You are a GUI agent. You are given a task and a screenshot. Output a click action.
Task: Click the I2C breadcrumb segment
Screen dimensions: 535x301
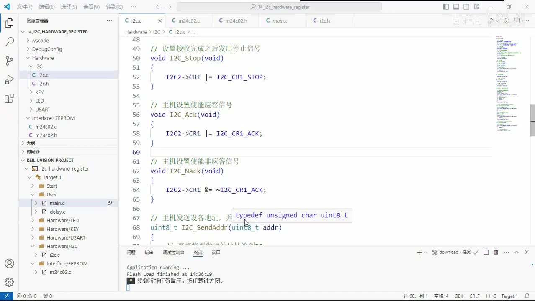pyautogui.click(x=157, y=32)
